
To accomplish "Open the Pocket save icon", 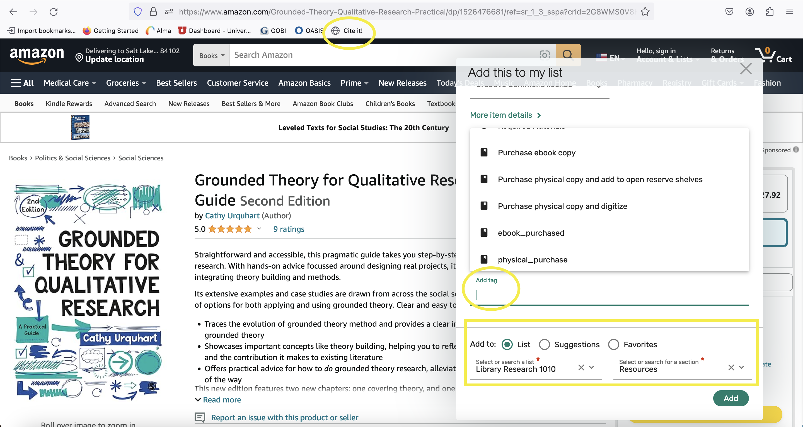I will [x=729, y=12].
